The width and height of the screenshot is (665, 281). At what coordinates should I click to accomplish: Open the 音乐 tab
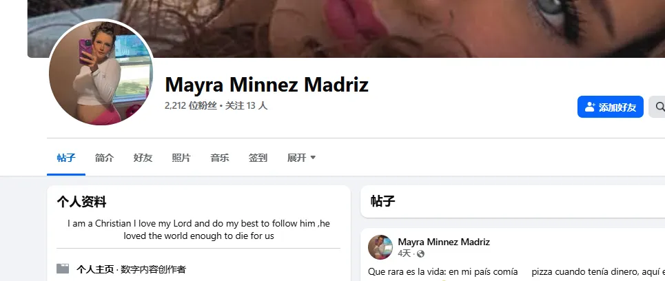tap(220, 158)
